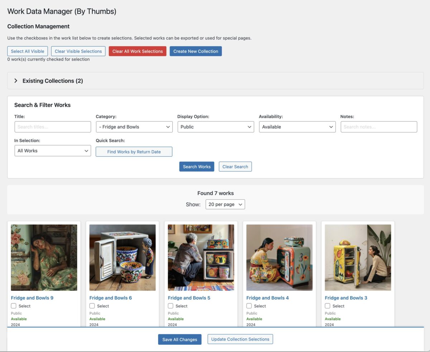Click red Clear All Work Selections button

pos(138,51)
